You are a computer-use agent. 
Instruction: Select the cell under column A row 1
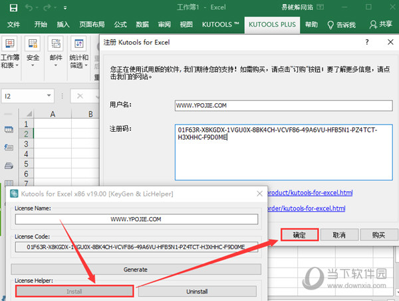pos(52,124)
